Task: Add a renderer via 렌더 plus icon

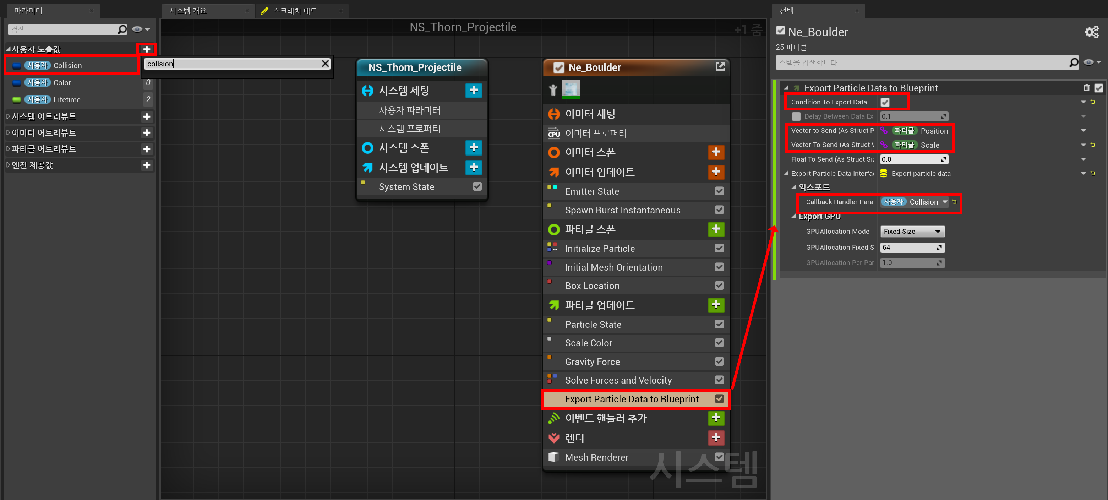Action: coord(716,437)
